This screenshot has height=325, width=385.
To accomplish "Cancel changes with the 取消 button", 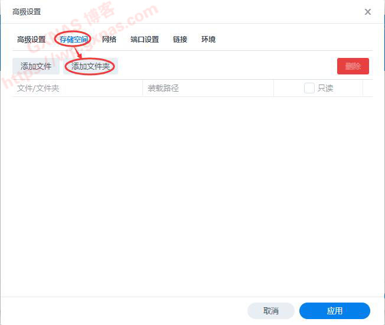I will coord(271,311).
